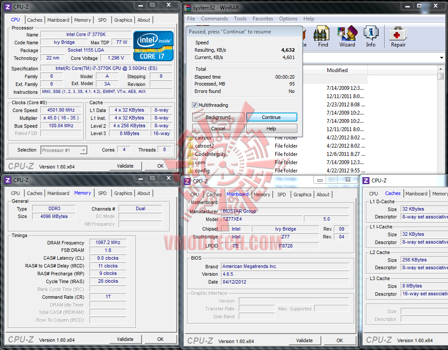Select CPU tab in CPU-Z Caches window
Image resolution: width=448 pixels, height=350 pixels.
pyautogui.click(x=373, y=194)
